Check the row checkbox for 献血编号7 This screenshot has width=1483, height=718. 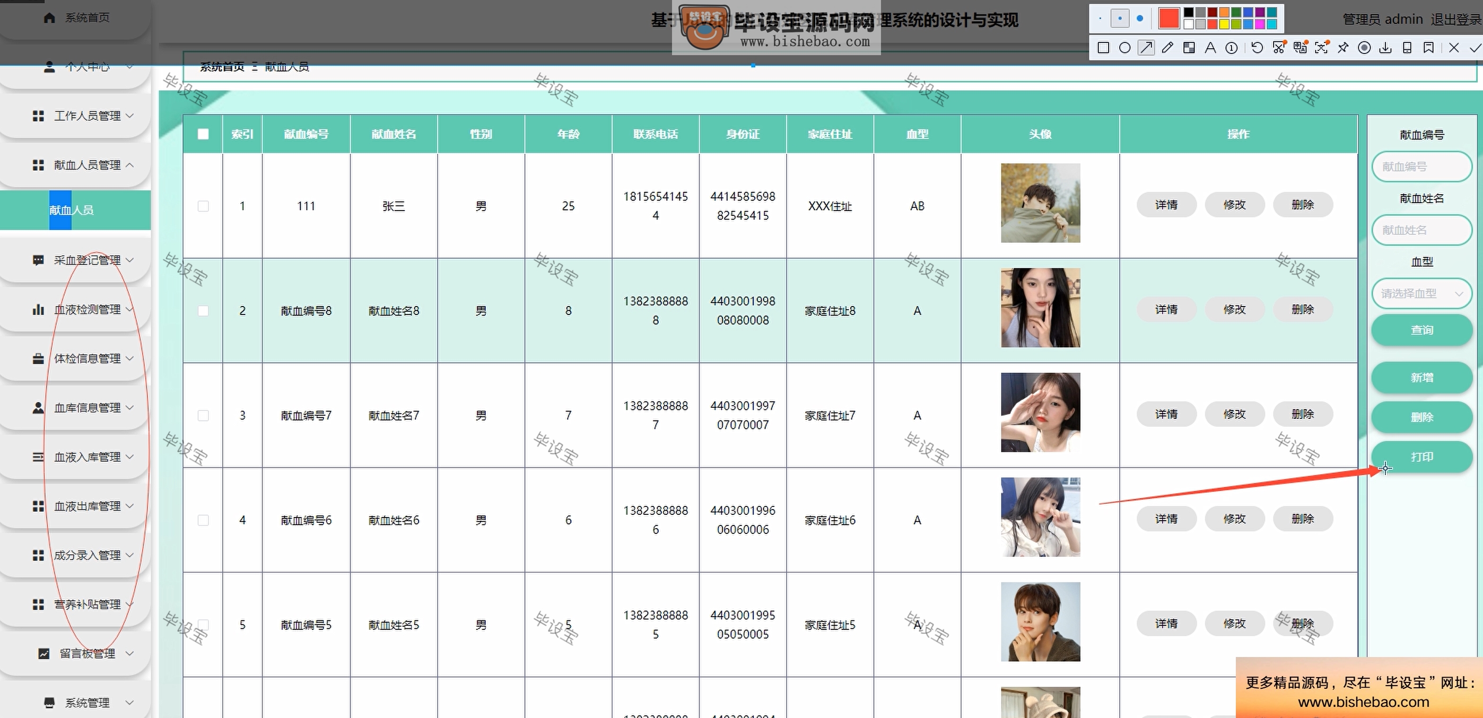tap(203, 416)
